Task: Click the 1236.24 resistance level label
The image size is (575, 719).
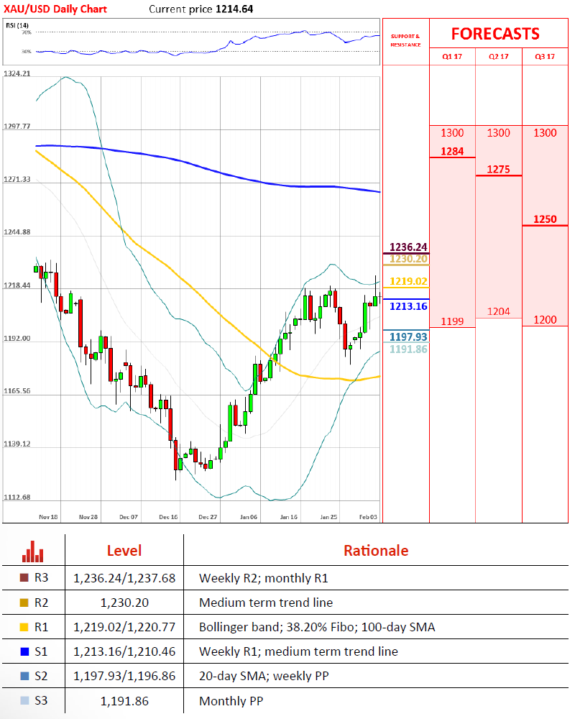Action: point(408,247)
